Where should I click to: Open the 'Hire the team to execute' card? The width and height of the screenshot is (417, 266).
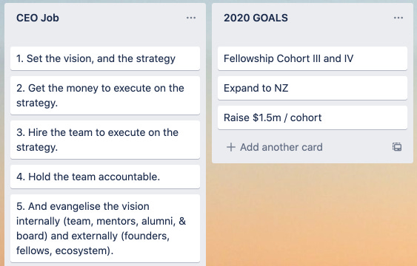tap(105, 140)
